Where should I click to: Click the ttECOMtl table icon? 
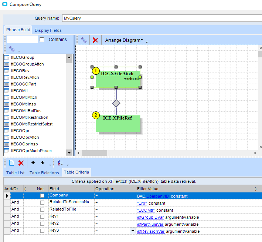click(7, 91)
